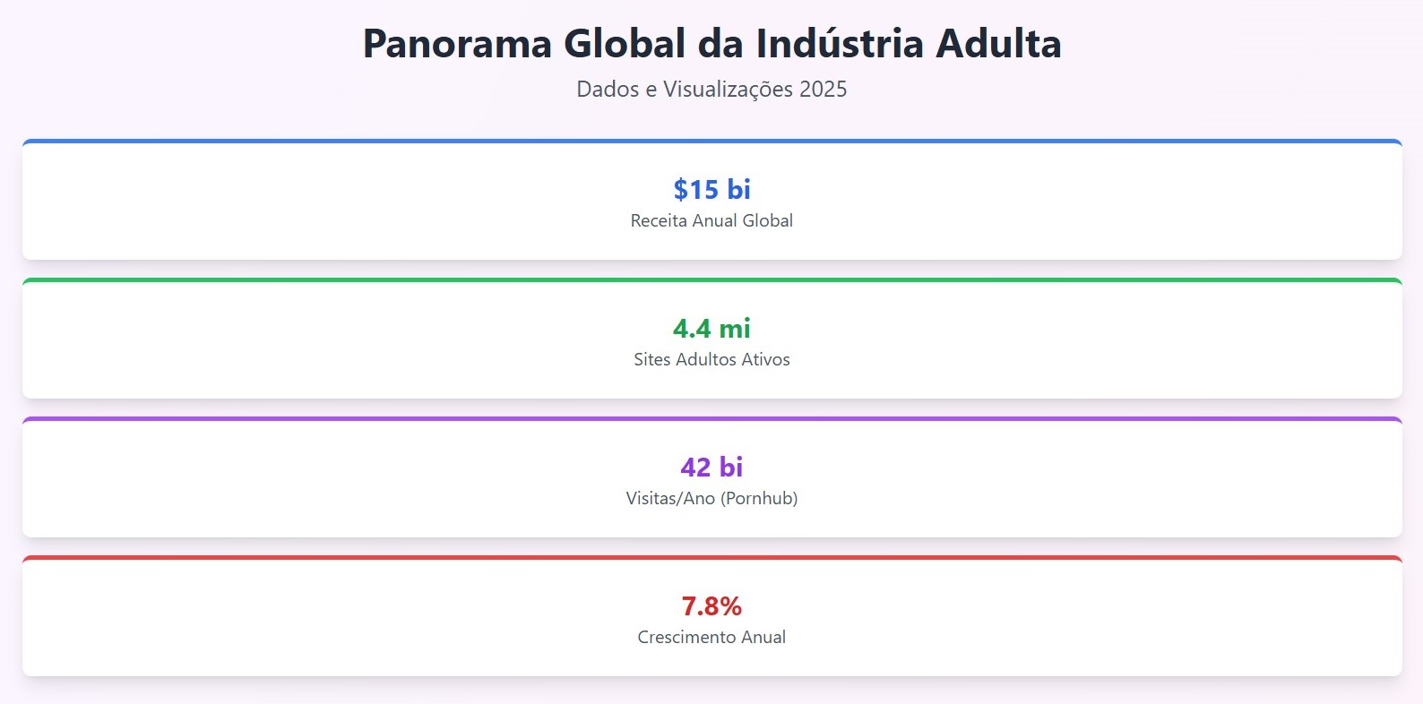
Task: Click the blue top border of the revenue card
Action: coord(711,142)
